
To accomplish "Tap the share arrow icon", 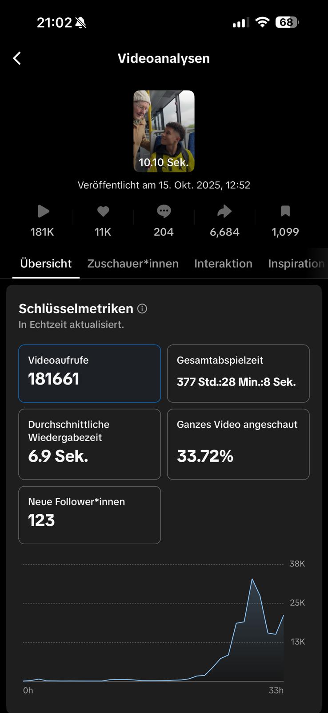I will click(x=224, y=211).
